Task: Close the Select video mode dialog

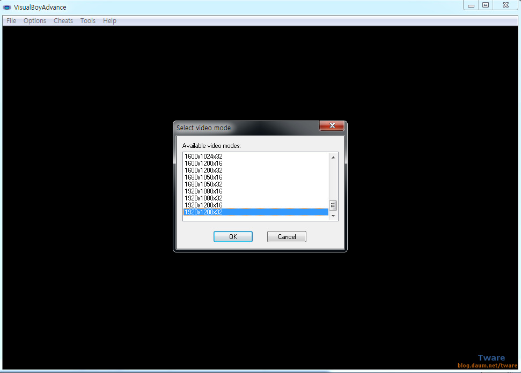Action: (332, 125)
